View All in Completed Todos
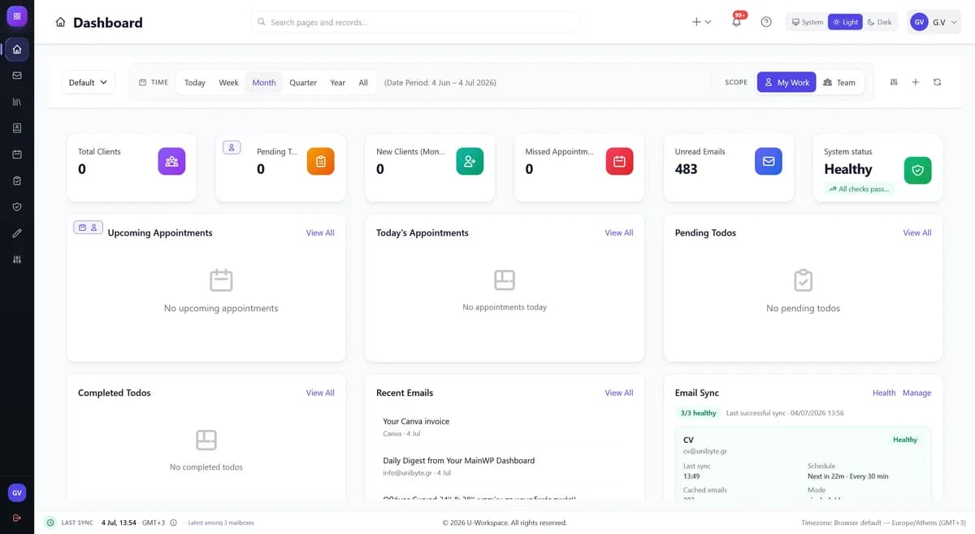 320,393
